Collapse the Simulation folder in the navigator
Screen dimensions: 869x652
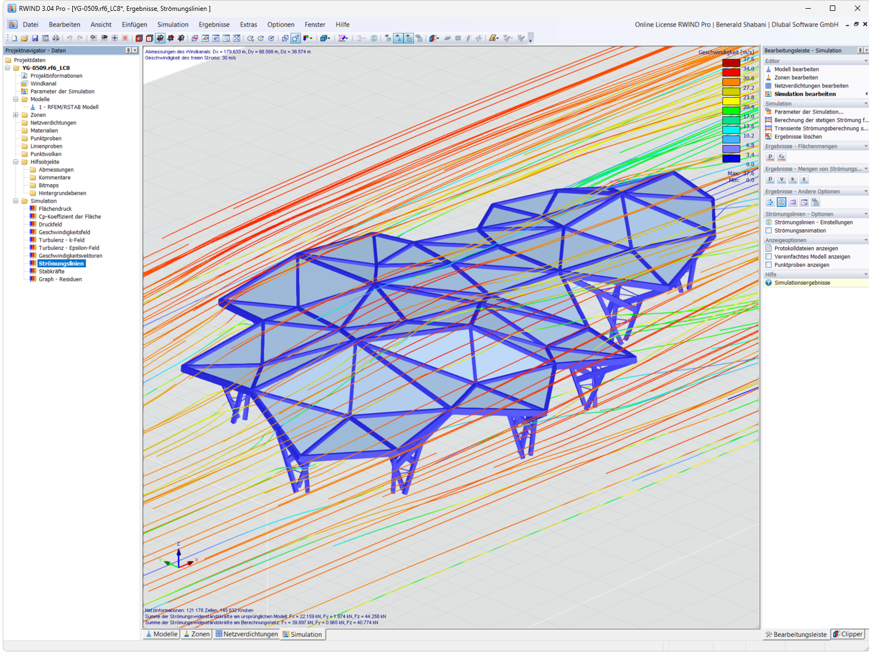click(x=16, y=200)
